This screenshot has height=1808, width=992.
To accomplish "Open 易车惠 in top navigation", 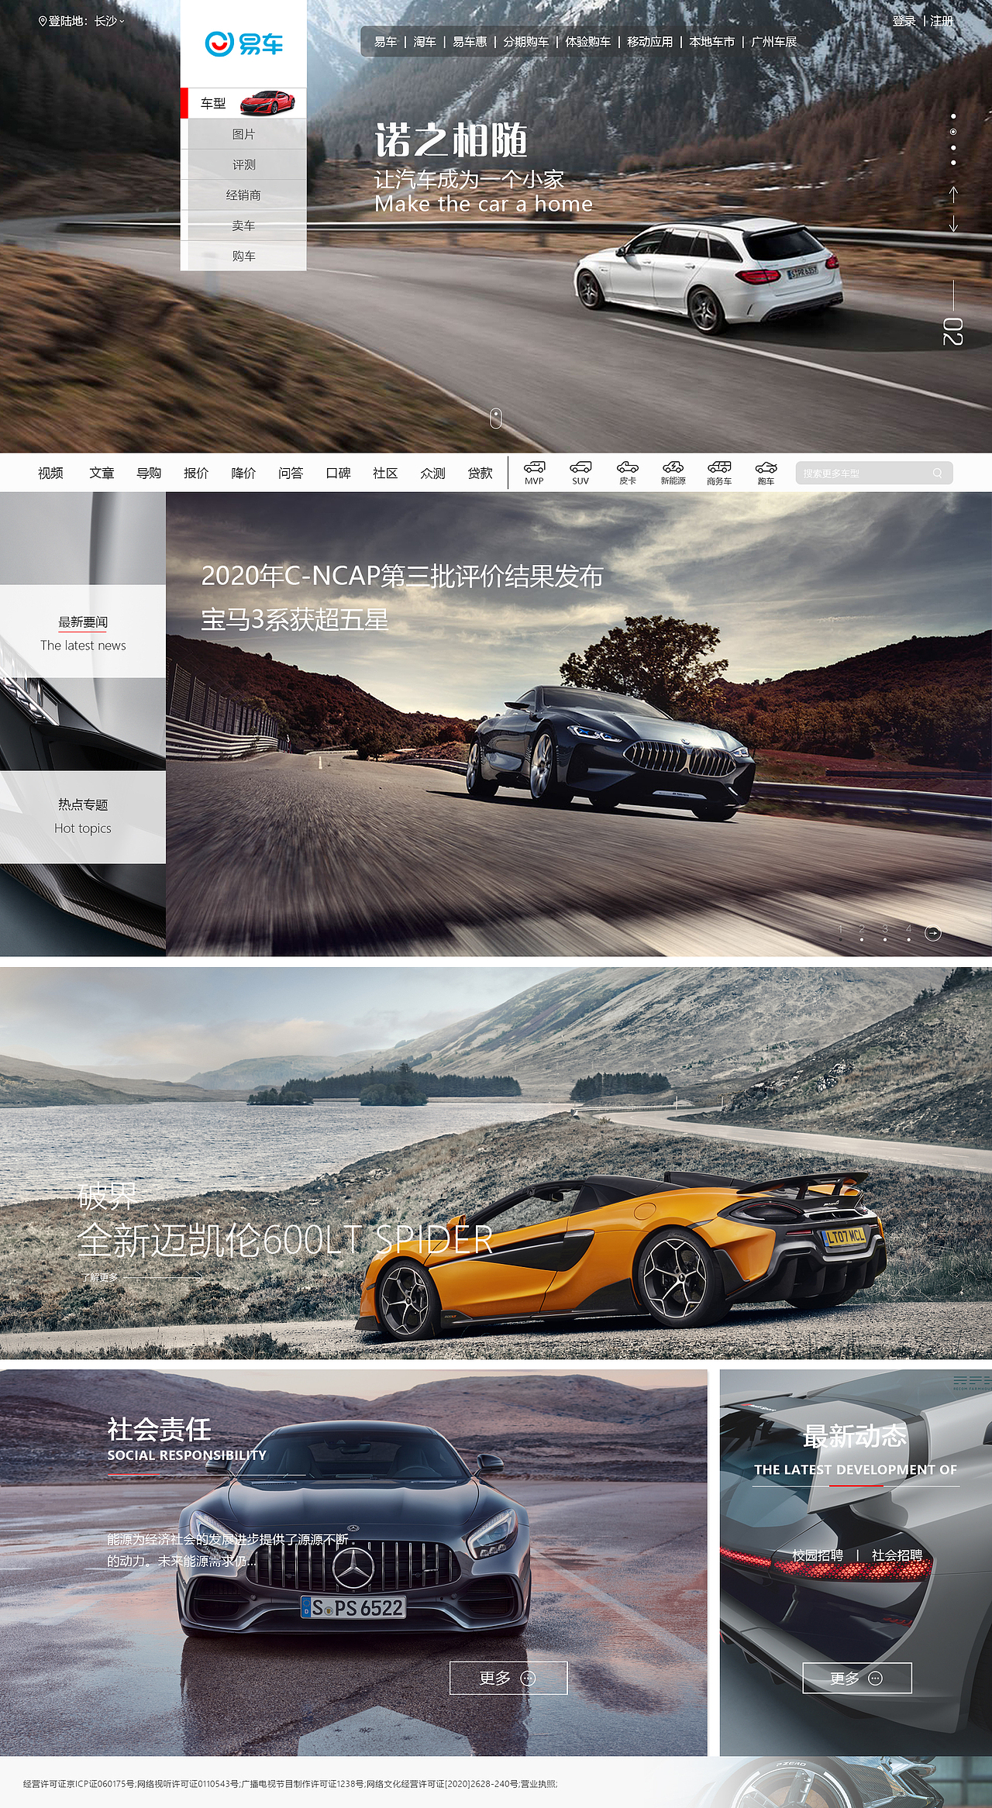I will 470,42.
